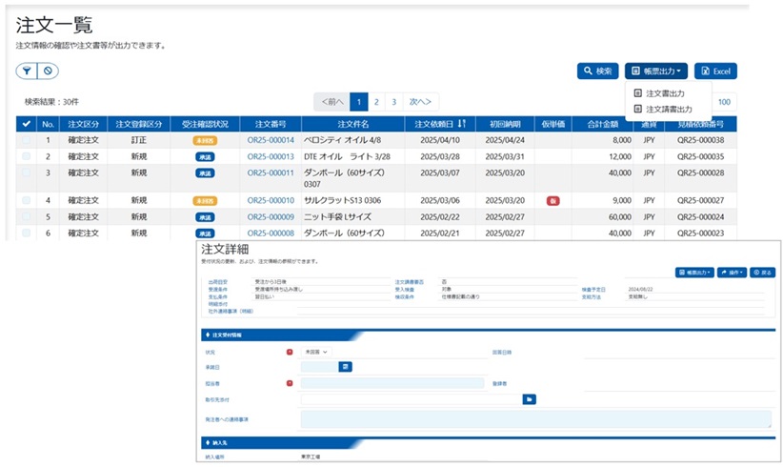Click the clear filter ban icon
The width and height of the screenshot is (783, 467).
point(48,71)
